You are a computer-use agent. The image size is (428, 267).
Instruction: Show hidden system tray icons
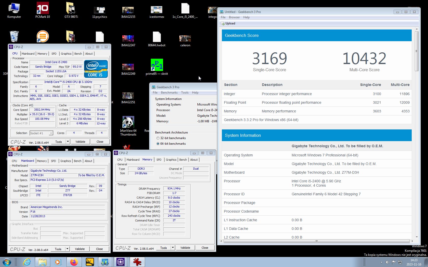click(381, 262)
